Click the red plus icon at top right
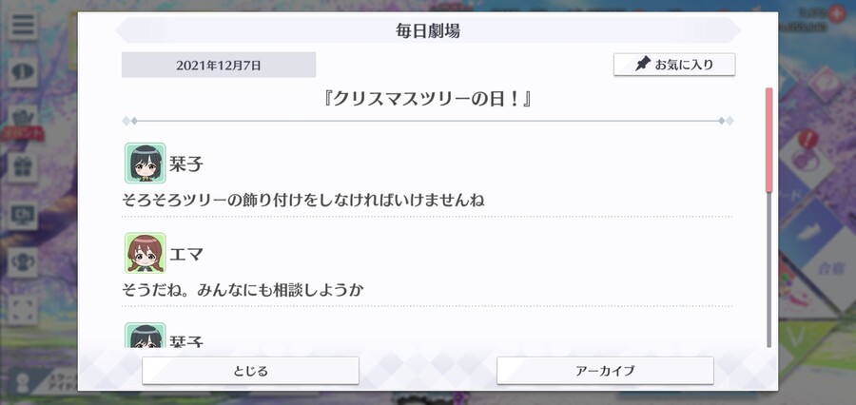Image resolution: width=856 pixels, height=405 pixels. pyautogui.click(x=836, y=13)
